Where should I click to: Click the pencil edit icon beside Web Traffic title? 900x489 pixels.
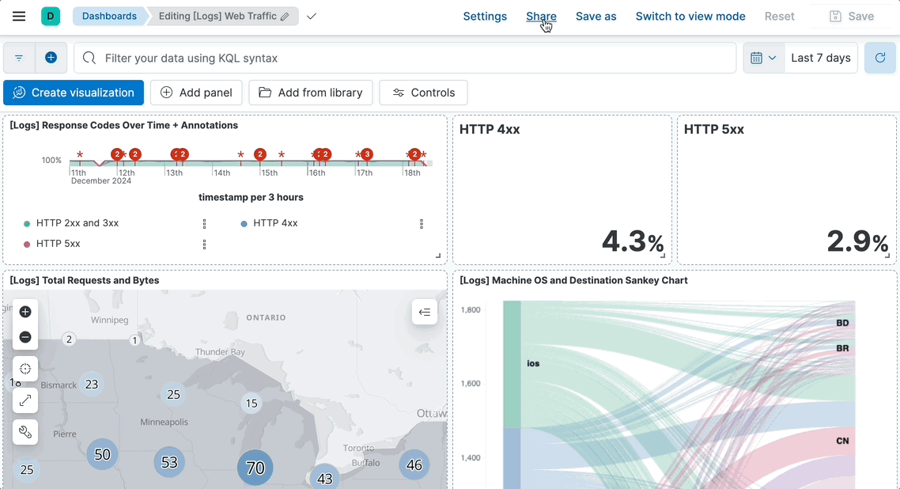[x=285, y=17]
